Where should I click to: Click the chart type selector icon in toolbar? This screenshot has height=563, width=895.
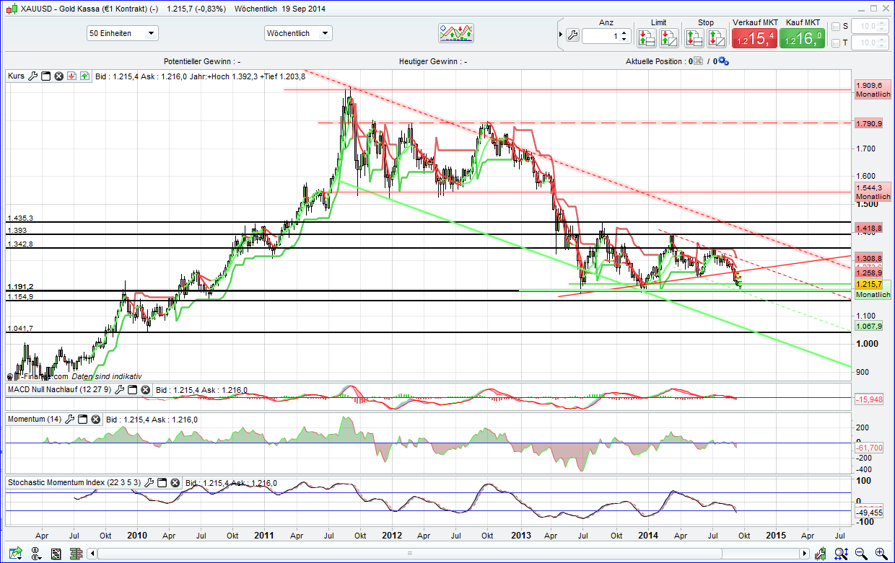(456, 33)
